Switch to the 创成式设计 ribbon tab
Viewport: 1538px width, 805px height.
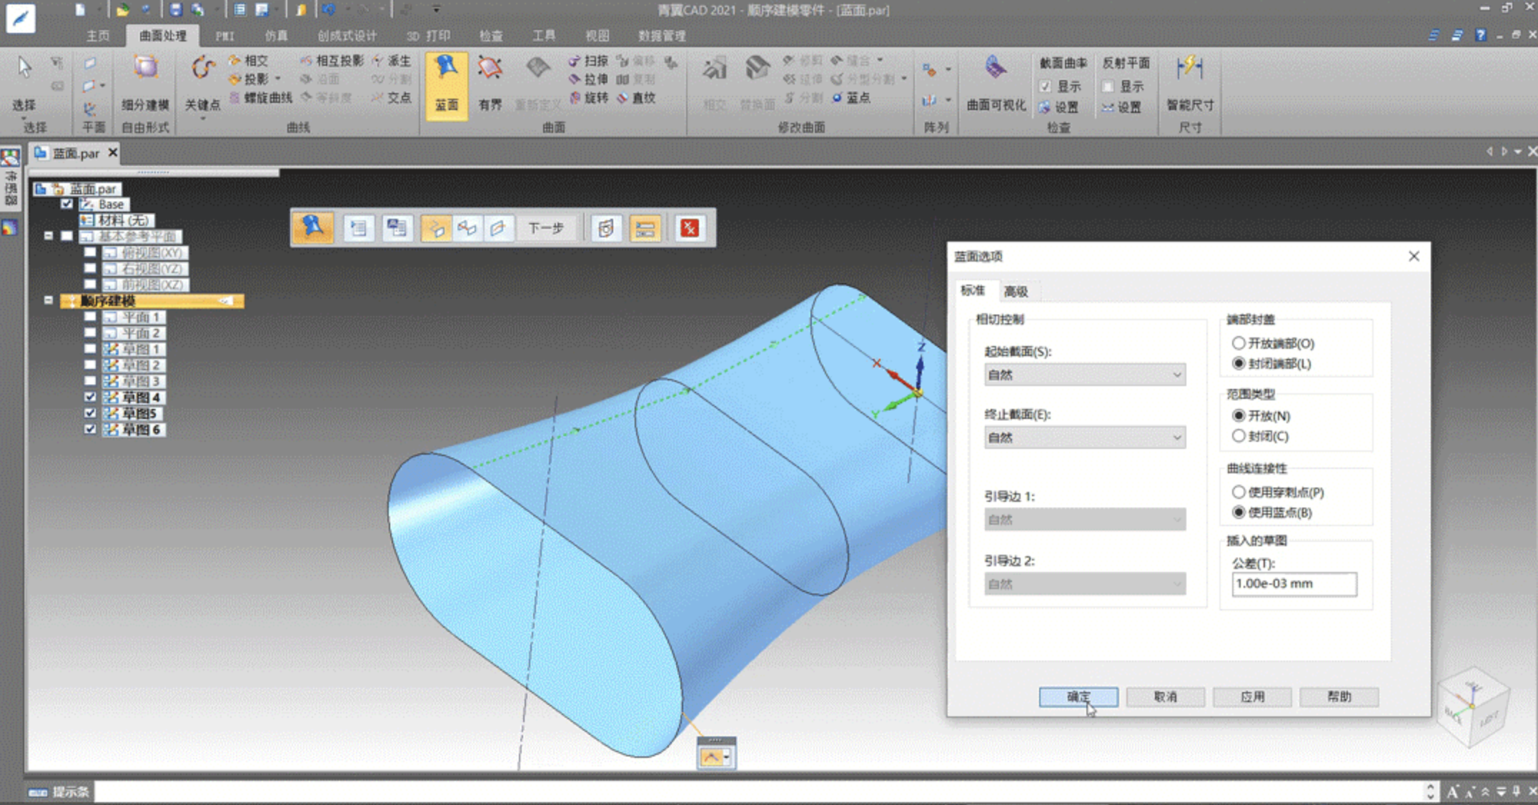pos(347,36)
